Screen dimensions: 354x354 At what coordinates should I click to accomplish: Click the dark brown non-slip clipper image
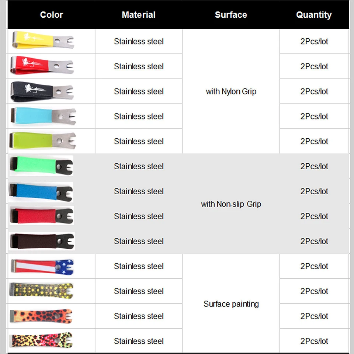tap(42, 241)
